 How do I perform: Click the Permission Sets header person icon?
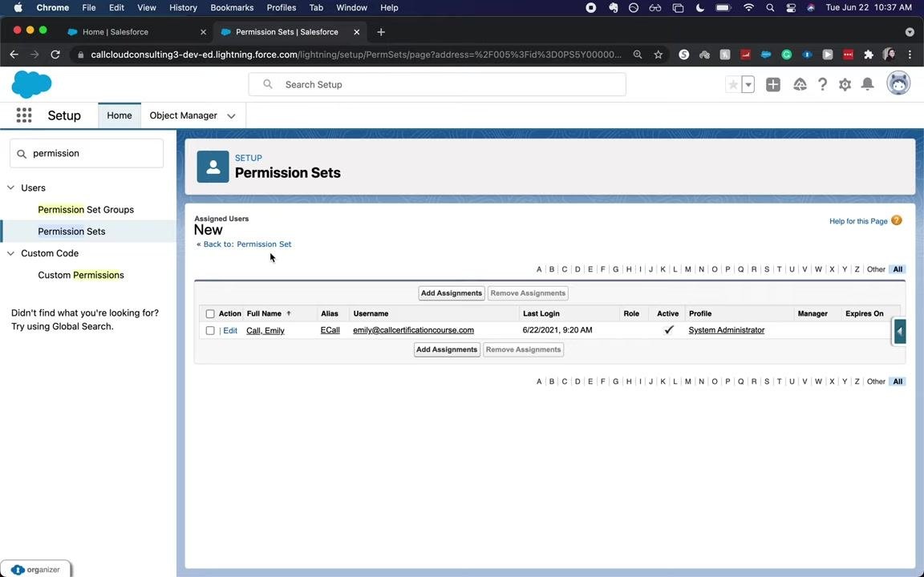[x=213, y=167]
